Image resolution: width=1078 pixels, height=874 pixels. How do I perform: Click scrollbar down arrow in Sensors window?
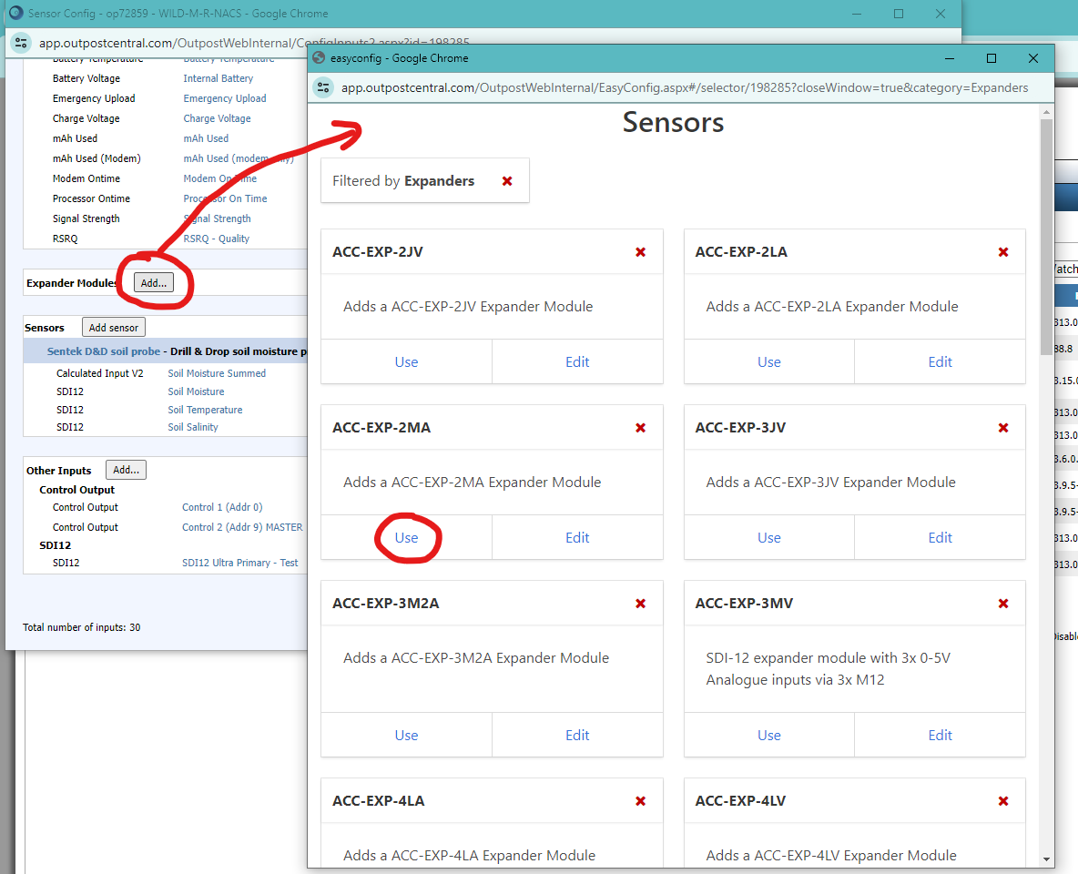coord(1046,859)
